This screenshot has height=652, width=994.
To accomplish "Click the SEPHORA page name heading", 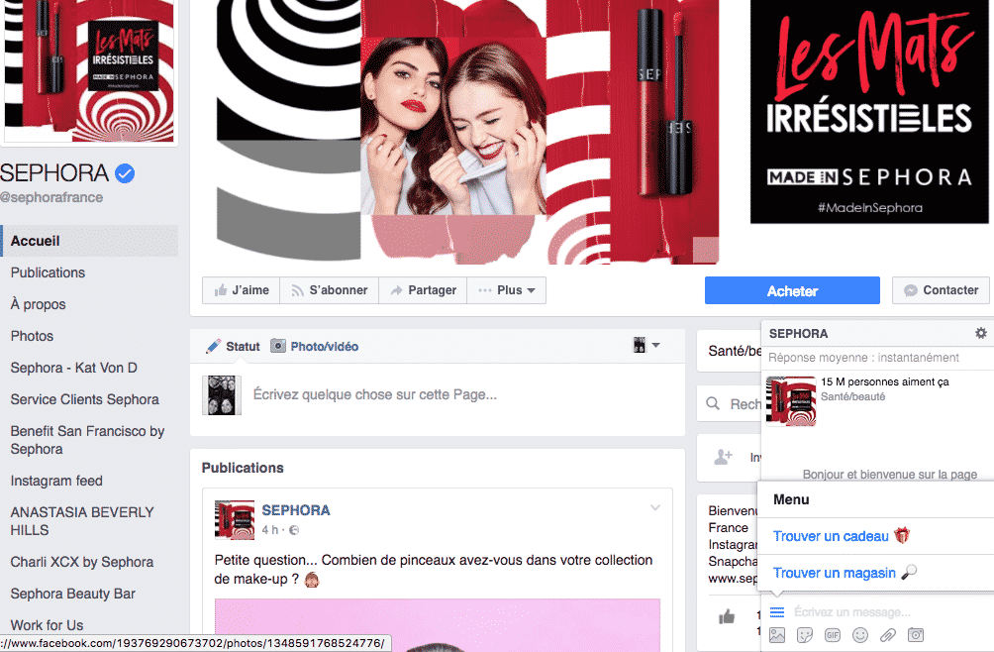I will click(54, 173).
